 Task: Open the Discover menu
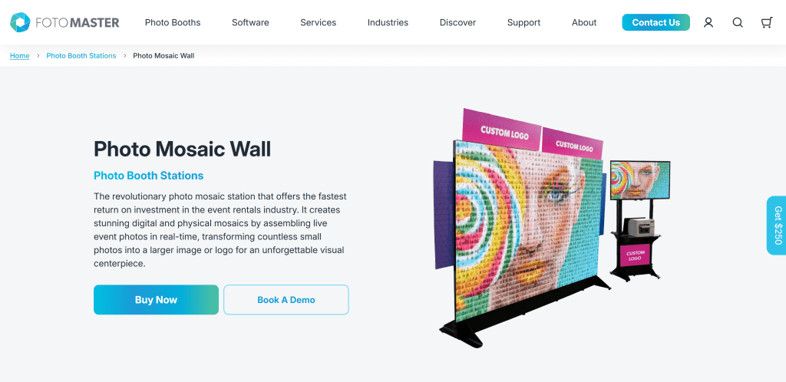coord(457,22)
